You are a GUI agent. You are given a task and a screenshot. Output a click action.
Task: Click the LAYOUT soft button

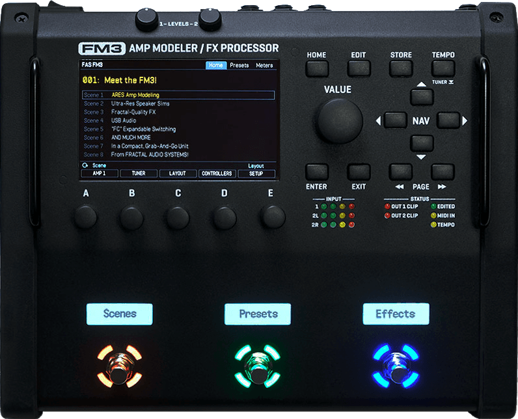pos(178,173)
